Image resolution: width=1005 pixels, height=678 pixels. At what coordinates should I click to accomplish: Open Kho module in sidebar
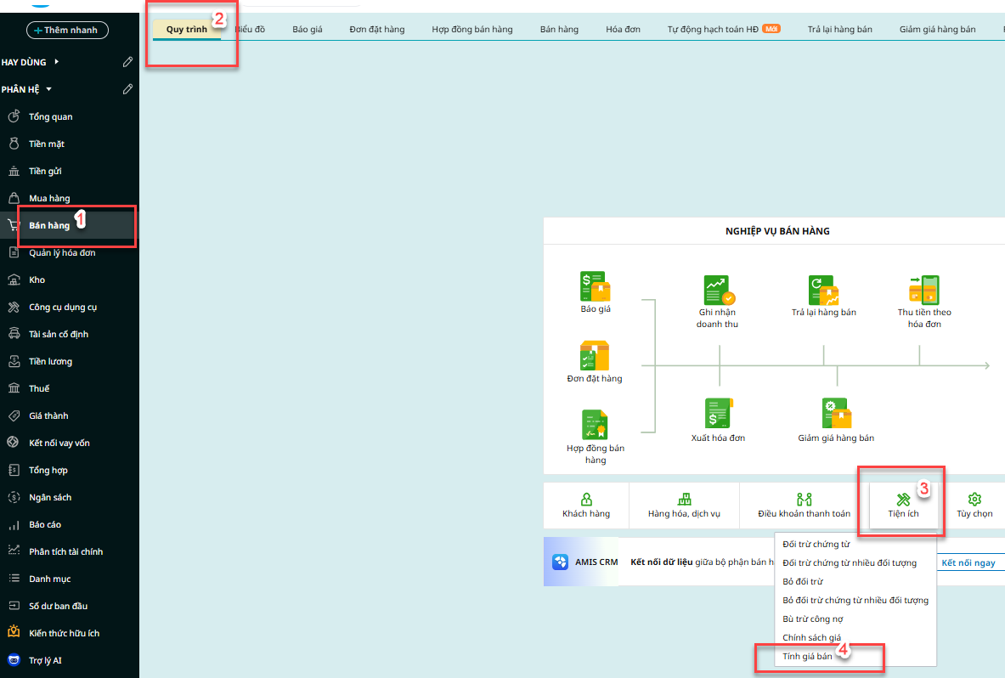(37, 280)
